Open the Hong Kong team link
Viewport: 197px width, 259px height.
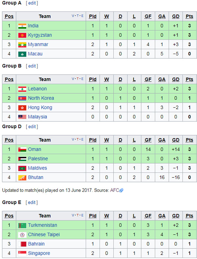[x=40, y=108]
